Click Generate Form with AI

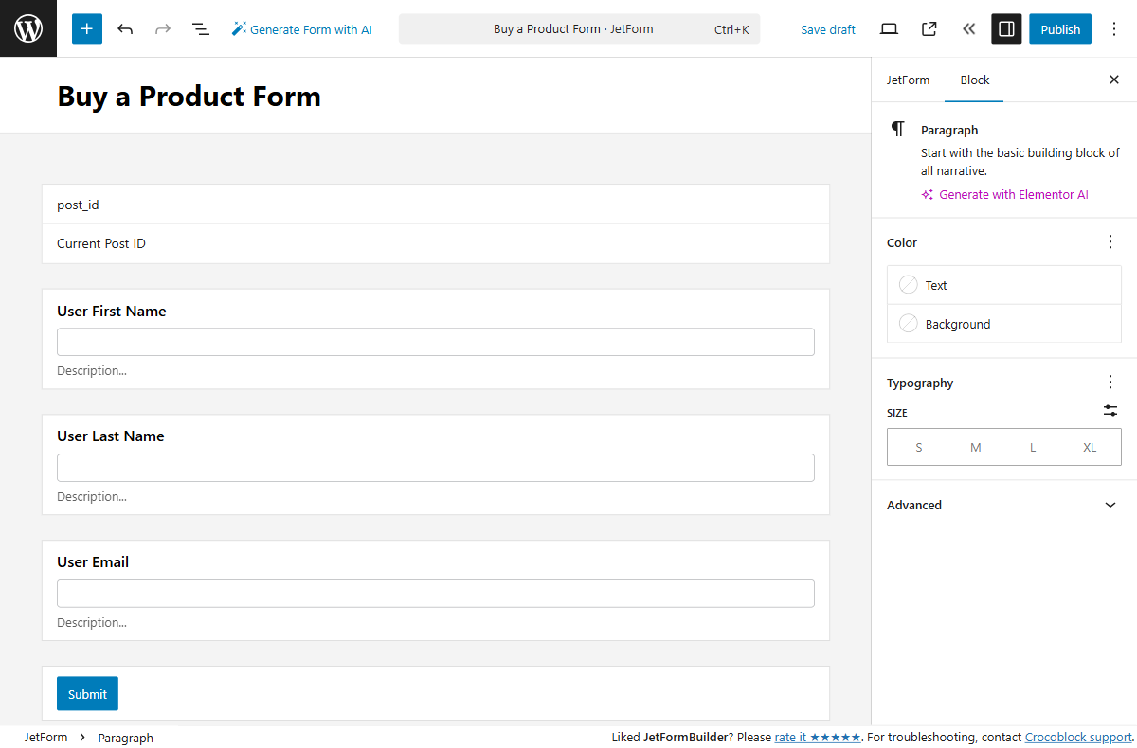point(301,29)
